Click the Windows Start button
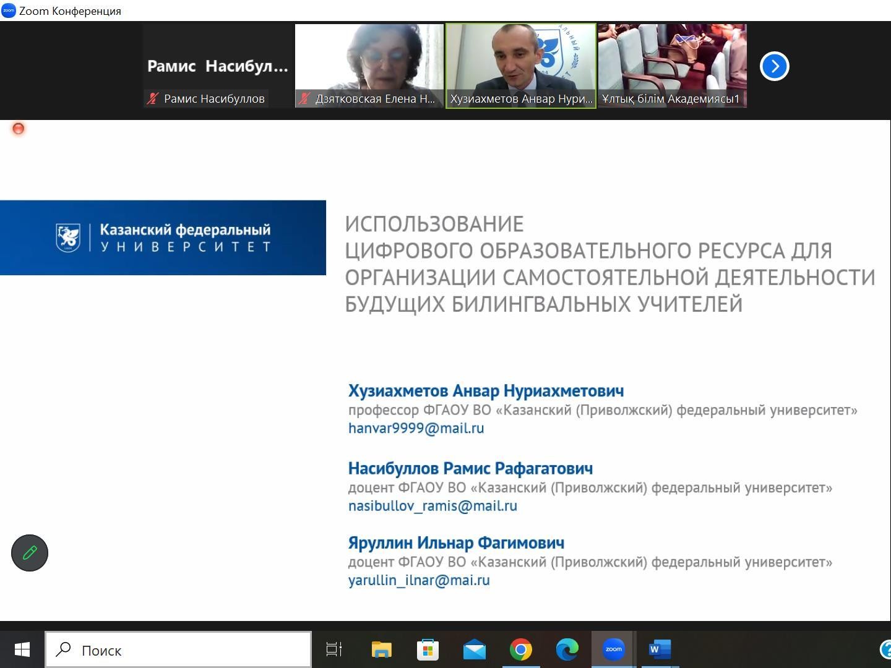The width and height of the screenshot is (891, 668). coord(22,649)
